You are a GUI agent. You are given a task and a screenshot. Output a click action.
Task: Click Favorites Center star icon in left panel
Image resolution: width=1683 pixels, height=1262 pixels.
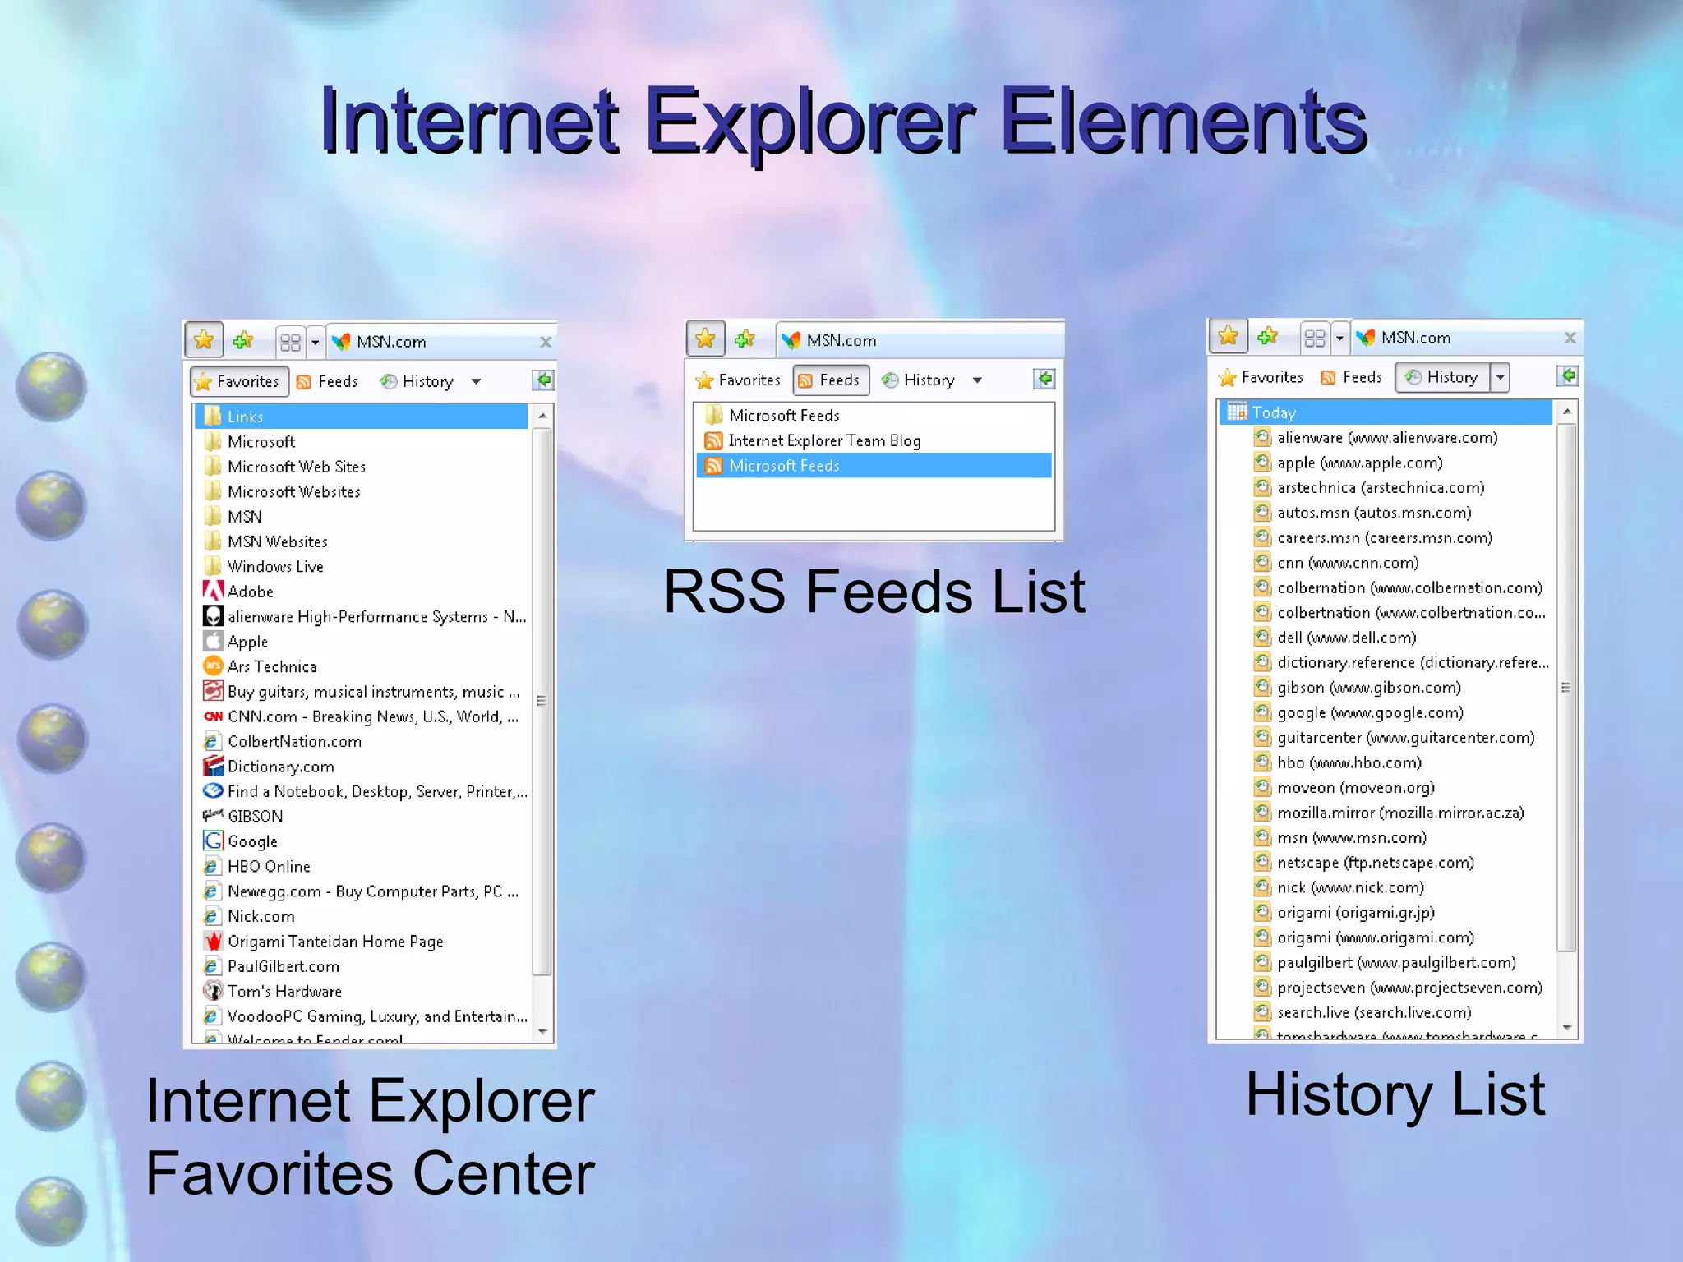[x=204, y=339]
